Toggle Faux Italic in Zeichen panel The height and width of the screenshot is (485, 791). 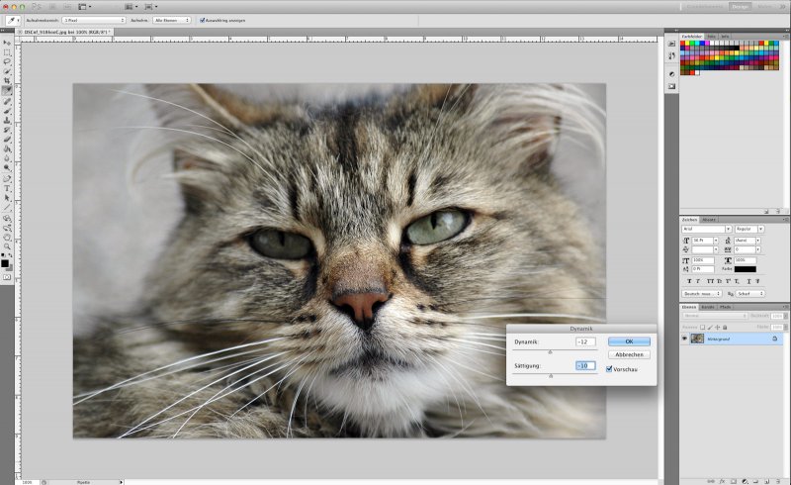698,281
